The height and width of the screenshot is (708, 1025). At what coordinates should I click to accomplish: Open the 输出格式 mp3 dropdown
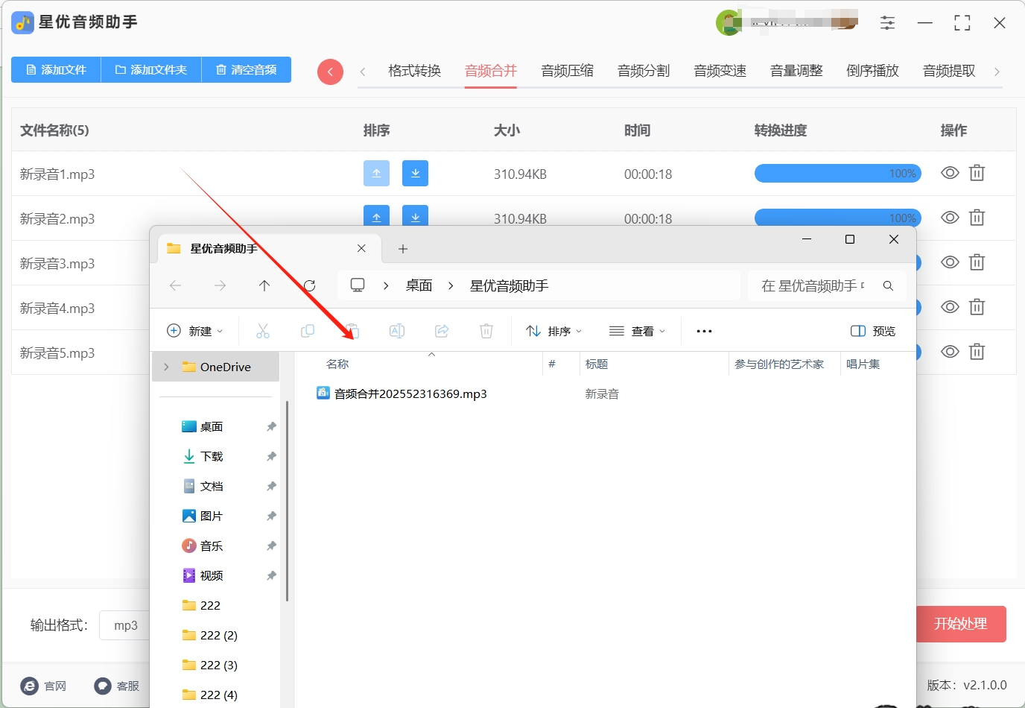coord(126,625)
